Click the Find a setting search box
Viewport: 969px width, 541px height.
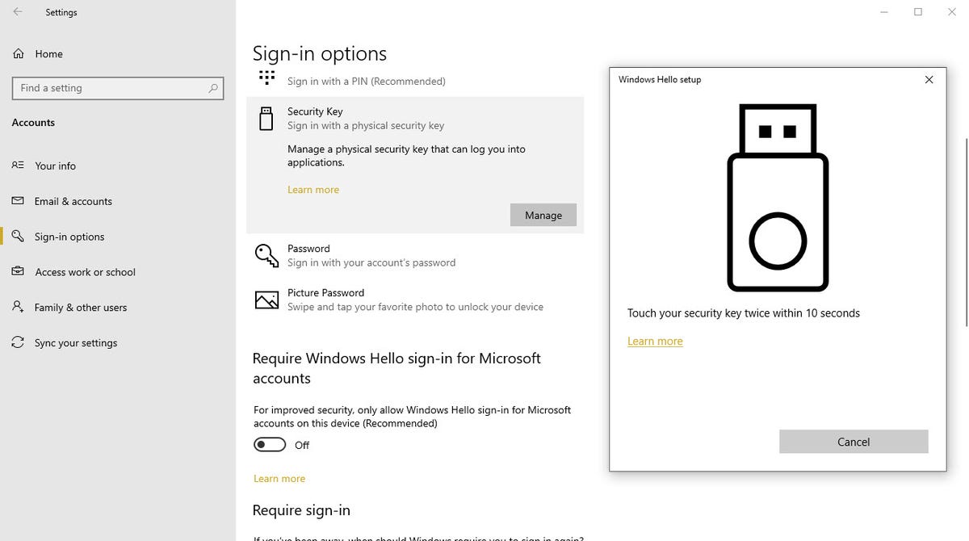point(118,88)
